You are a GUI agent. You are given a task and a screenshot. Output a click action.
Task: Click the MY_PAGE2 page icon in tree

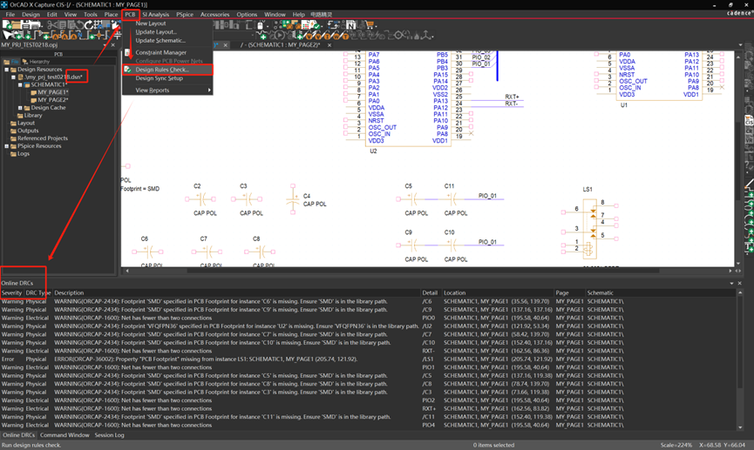coord(34,100)
